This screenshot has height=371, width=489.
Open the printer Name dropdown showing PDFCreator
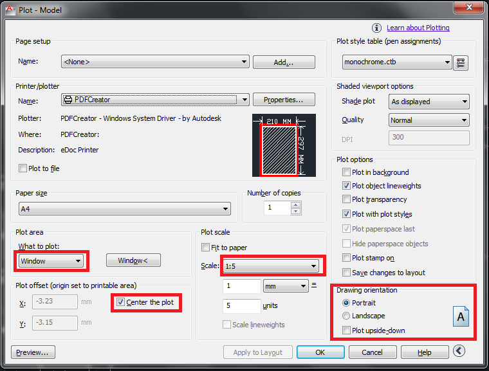pyautogui.click(x=155, y=100)
